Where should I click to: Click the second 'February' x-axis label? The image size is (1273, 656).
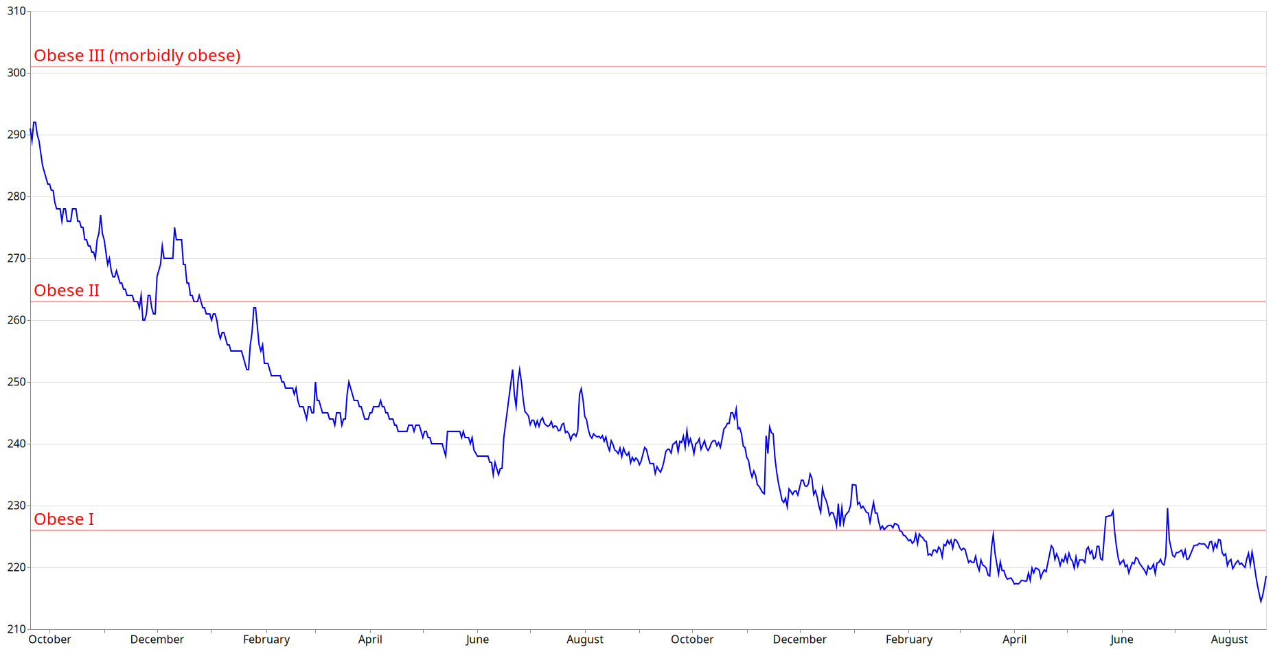point(909,640)
